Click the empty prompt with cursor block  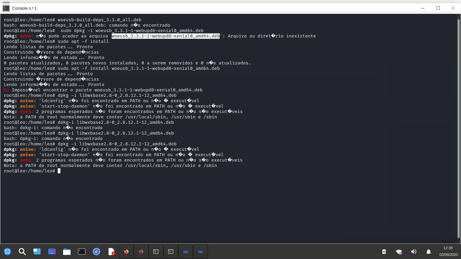[x=32, y=171]
